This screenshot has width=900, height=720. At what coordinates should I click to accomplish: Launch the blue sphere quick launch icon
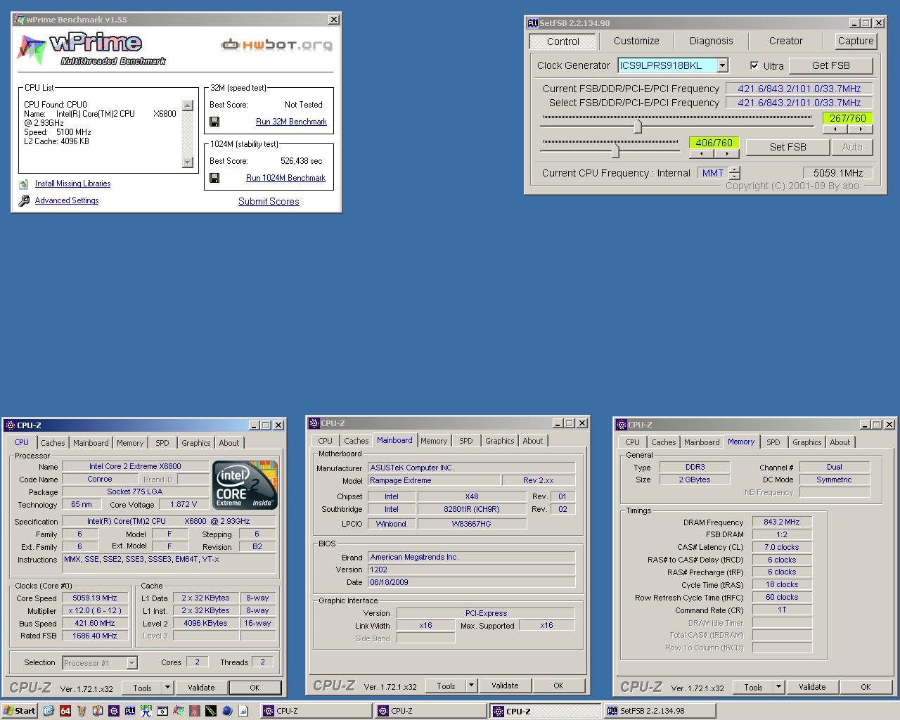(x=227, y=711)
